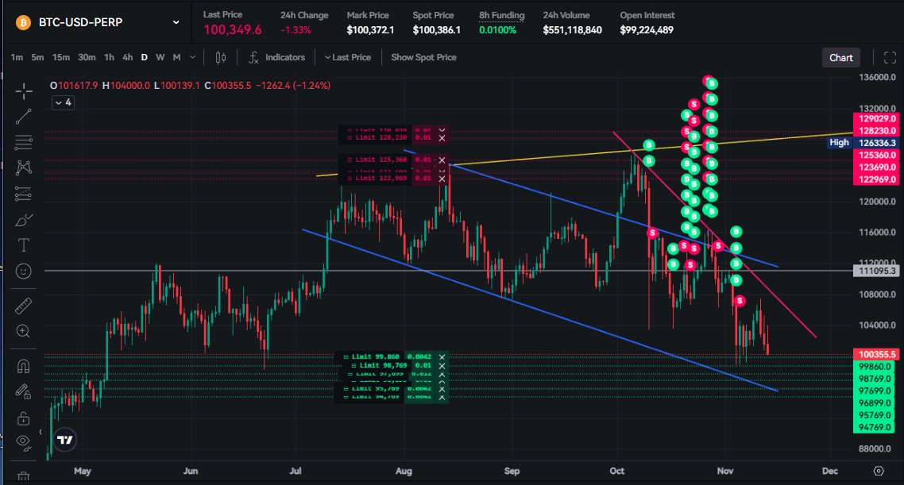Open the Last Price source dropdown

pyautogui.click(x=347, y=56)
